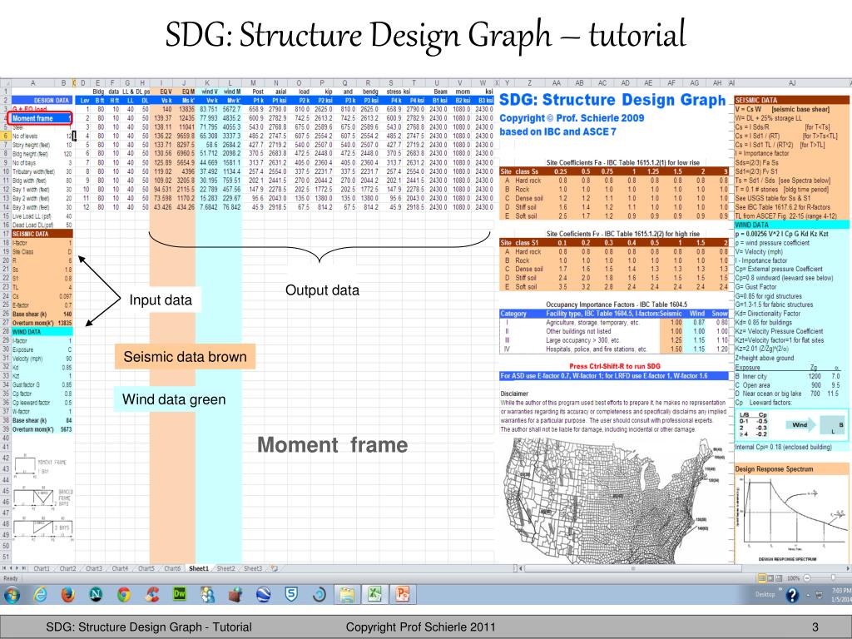This screenshot has width=852, height=639.
Task: Switch to the Sheet3 tab
Action: coord(252,568)
